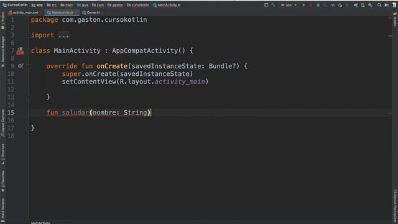The height and width of the screenshot is (224, 398).
Task: Click the red error indicator atop scrollbar
Action: click(x=390, y=18)
